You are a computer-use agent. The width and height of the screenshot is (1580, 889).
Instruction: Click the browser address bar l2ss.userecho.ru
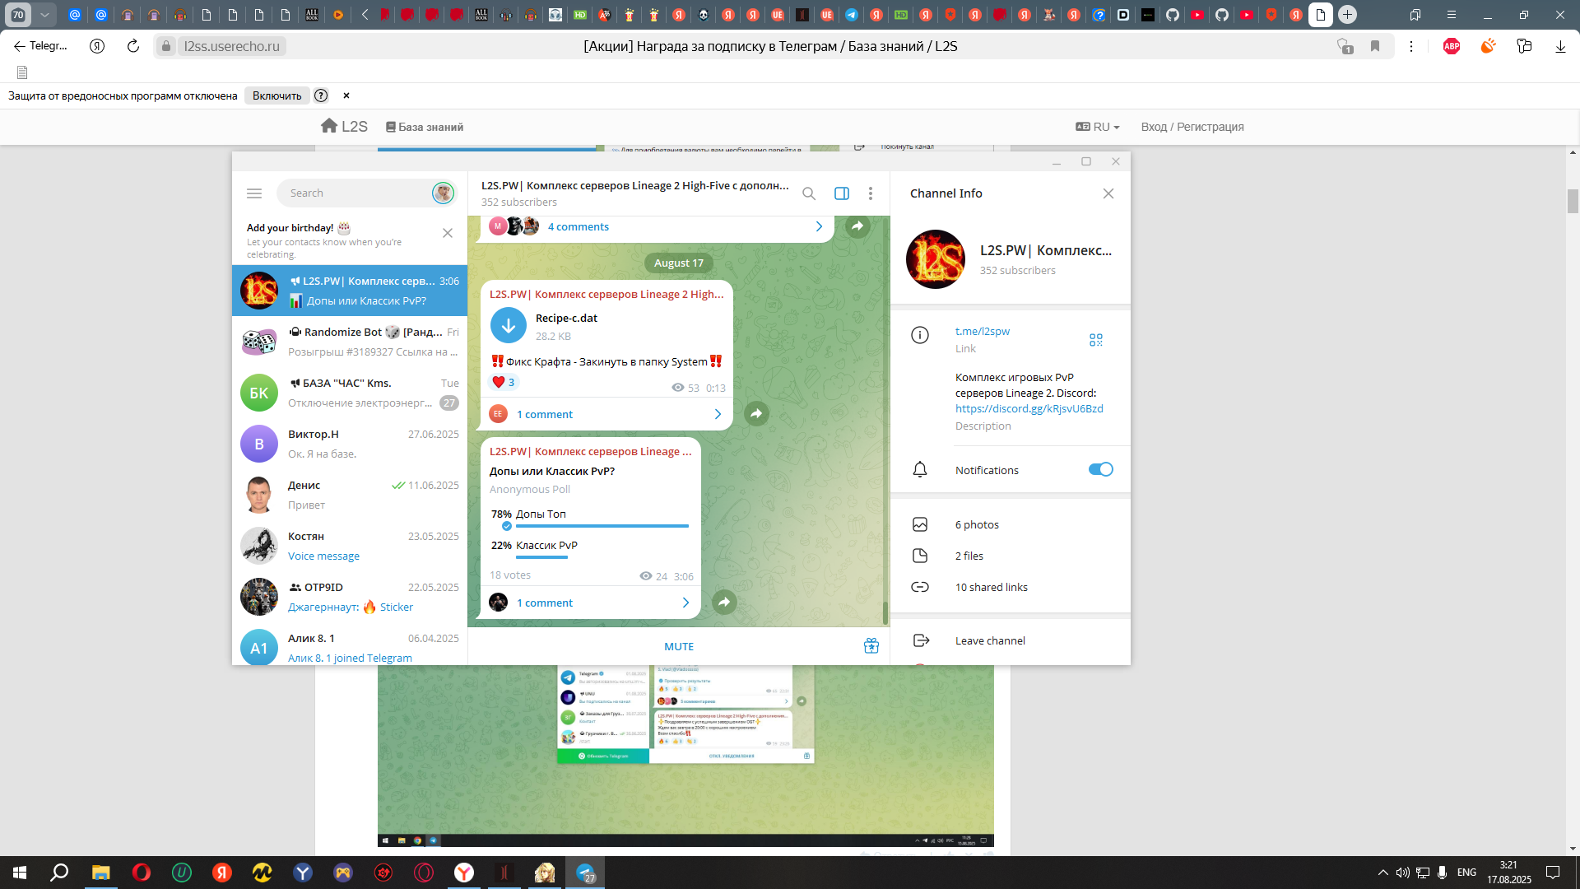click(231, 46)
